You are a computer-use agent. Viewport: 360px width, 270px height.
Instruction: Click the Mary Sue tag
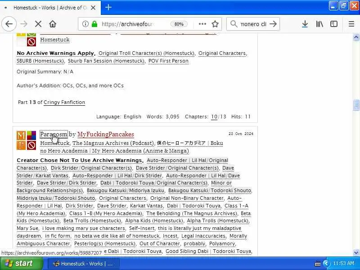coord(27,229)
